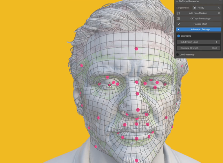Viewport: 223px width, 163px height.
Task: Click the OkTopo Retopology head icon
Action: (x=178, y=19)
